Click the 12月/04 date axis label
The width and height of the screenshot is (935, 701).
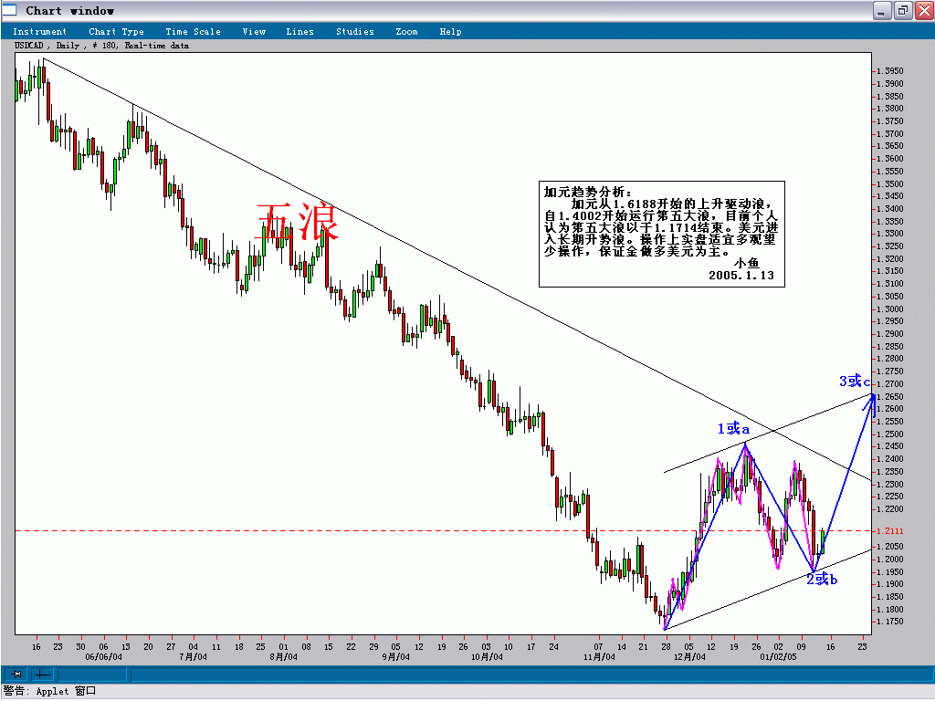coord(689,657)
